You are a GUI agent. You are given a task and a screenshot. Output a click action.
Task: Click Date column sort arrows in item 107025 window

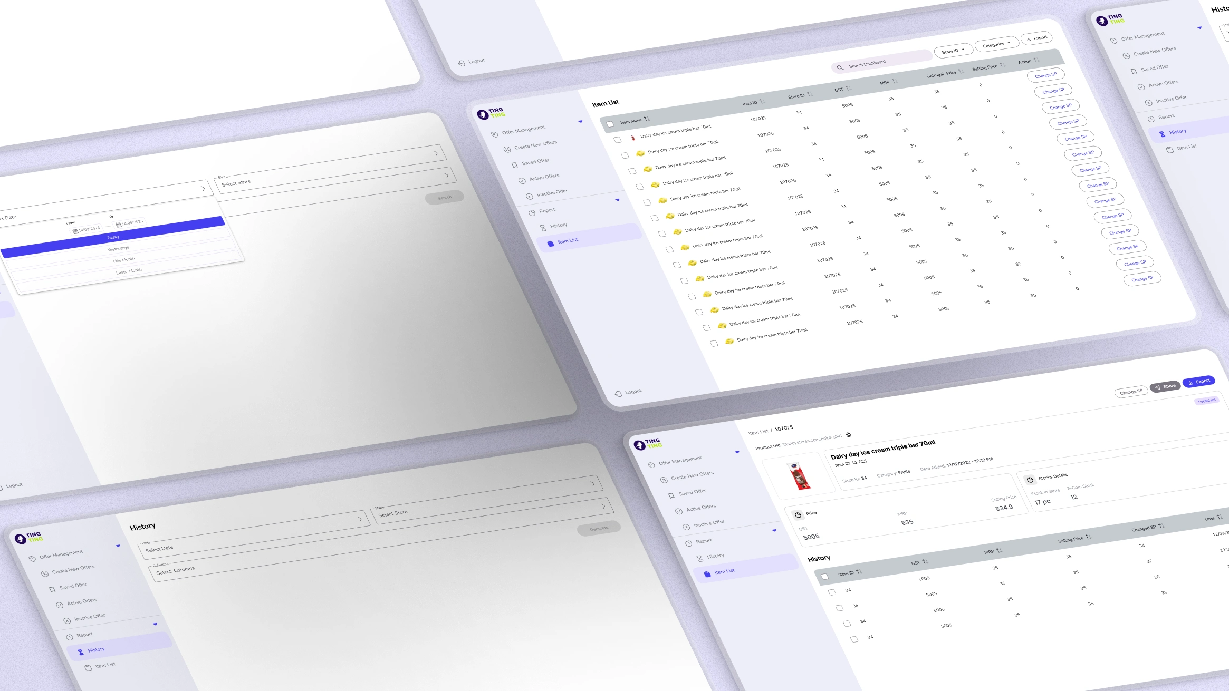[1220, 517]
